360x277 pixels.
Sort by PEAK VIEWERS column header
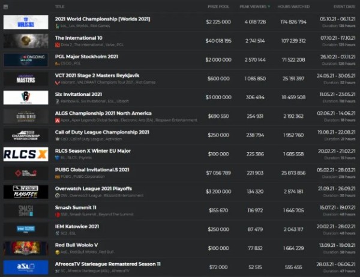253,7
